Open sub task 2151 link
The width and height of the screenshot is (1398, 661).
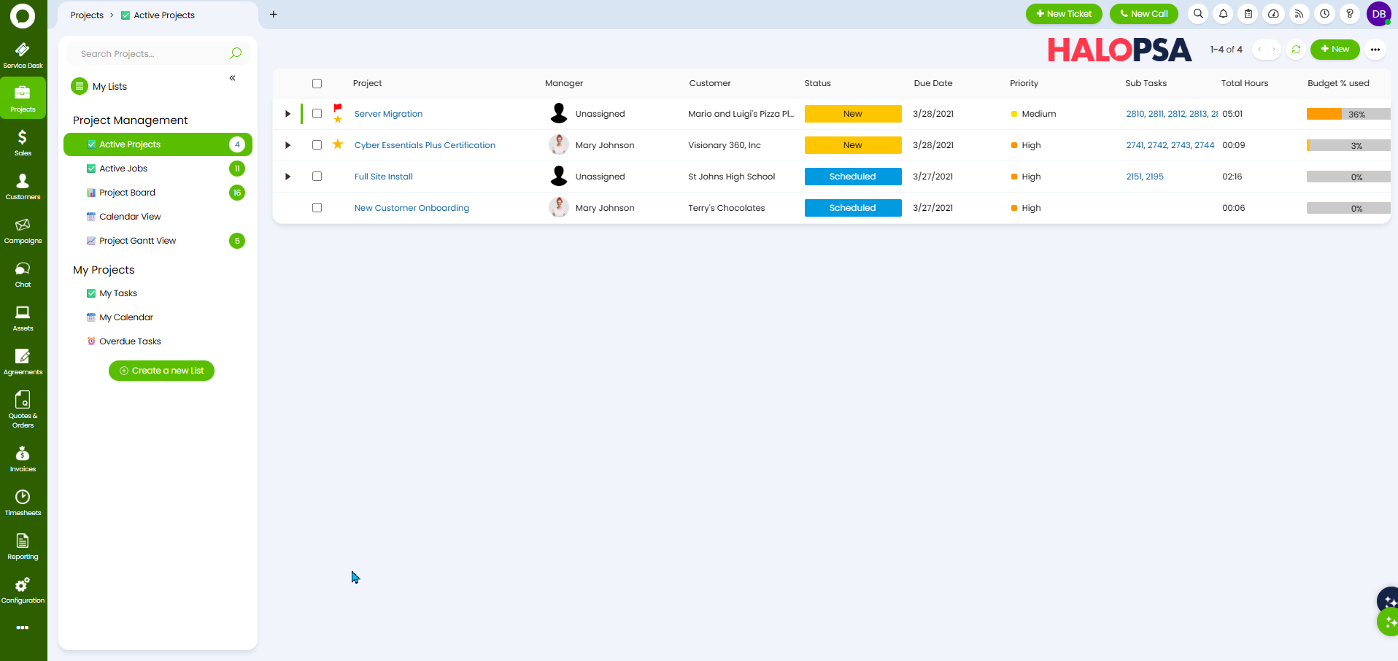tap(1135, 177)
